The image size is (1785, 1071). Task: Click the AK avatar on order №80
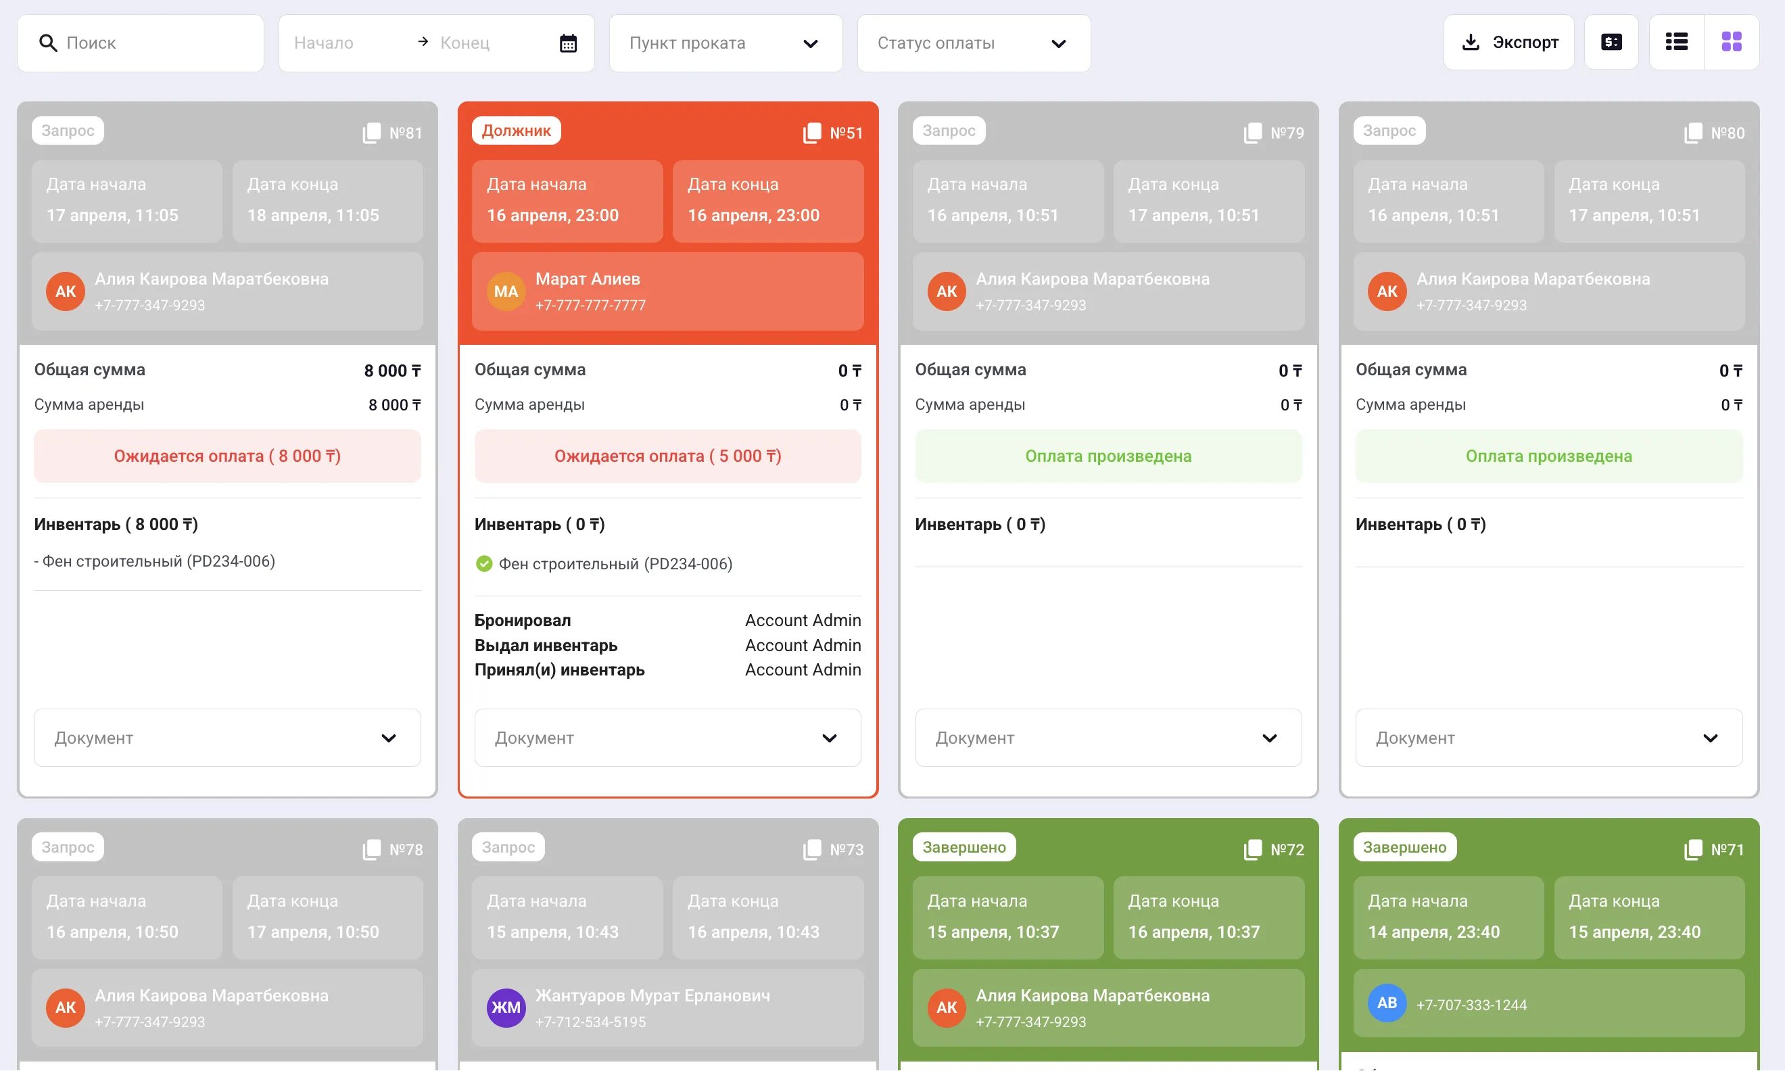coord(1387,291)
